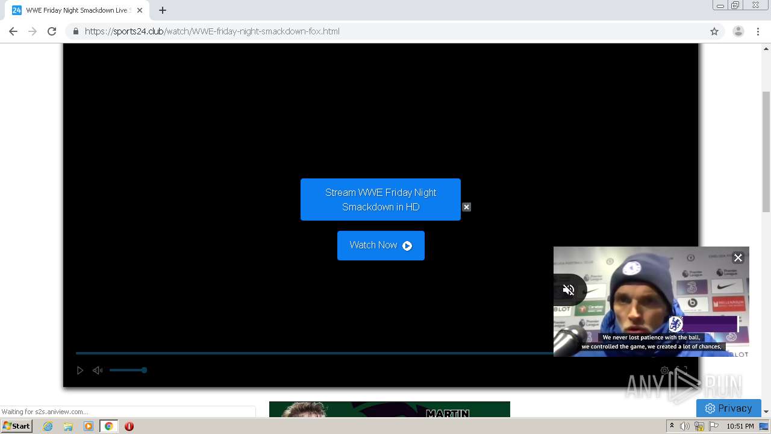
Task: Open a new browser tab
Action: [163, 10]
